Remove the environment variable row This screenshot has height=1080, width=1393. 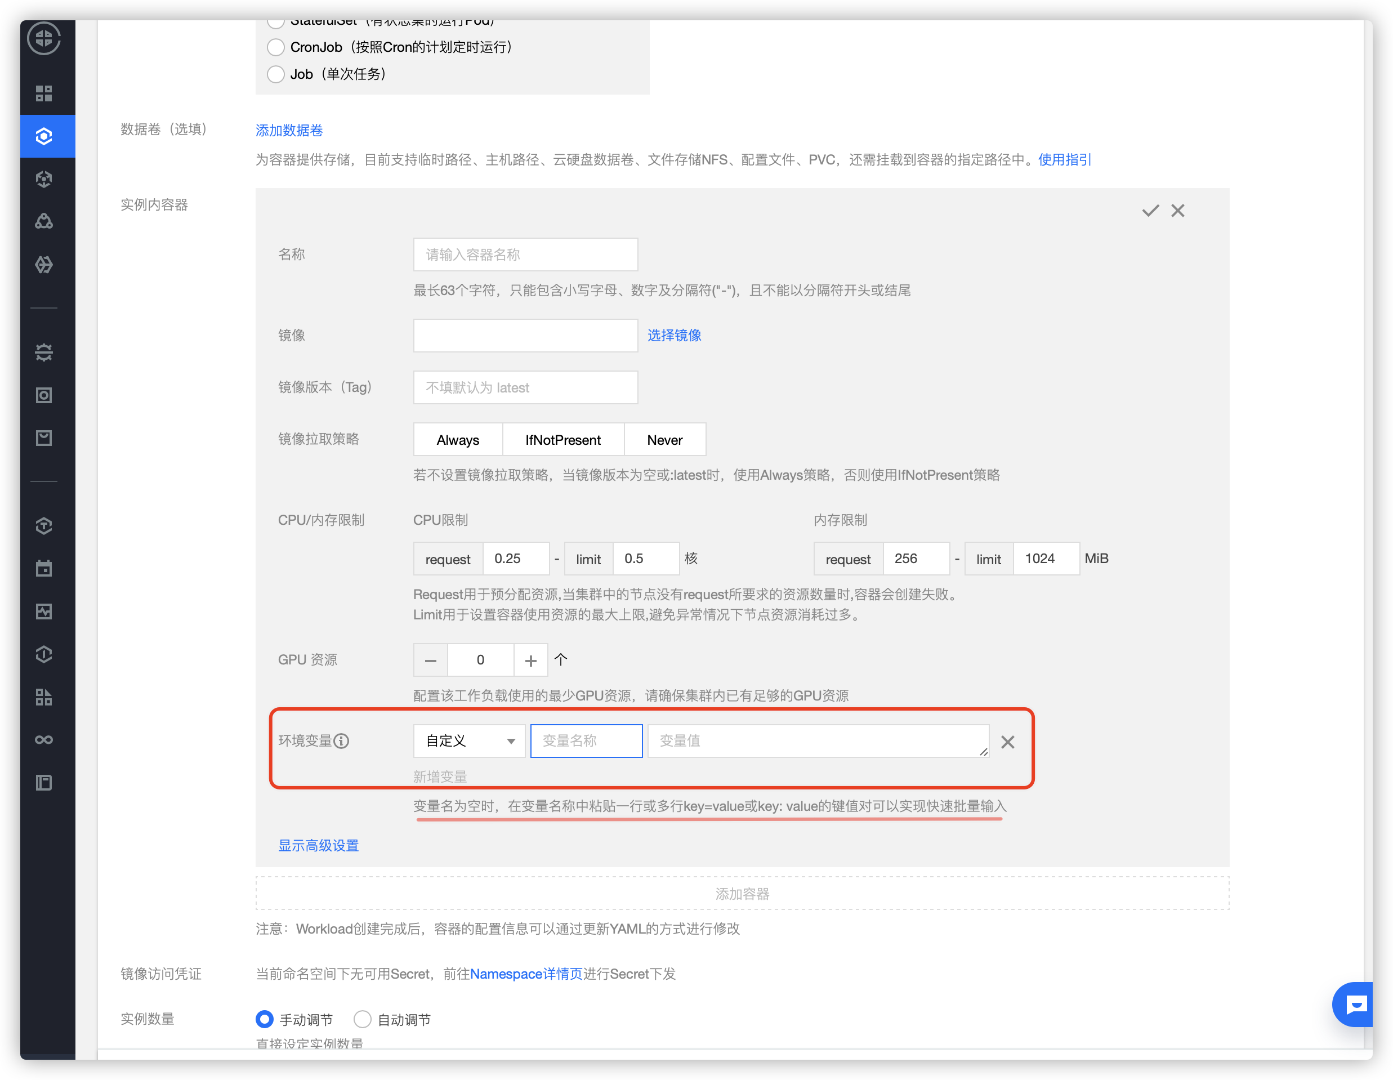(x=1008, y=742)
